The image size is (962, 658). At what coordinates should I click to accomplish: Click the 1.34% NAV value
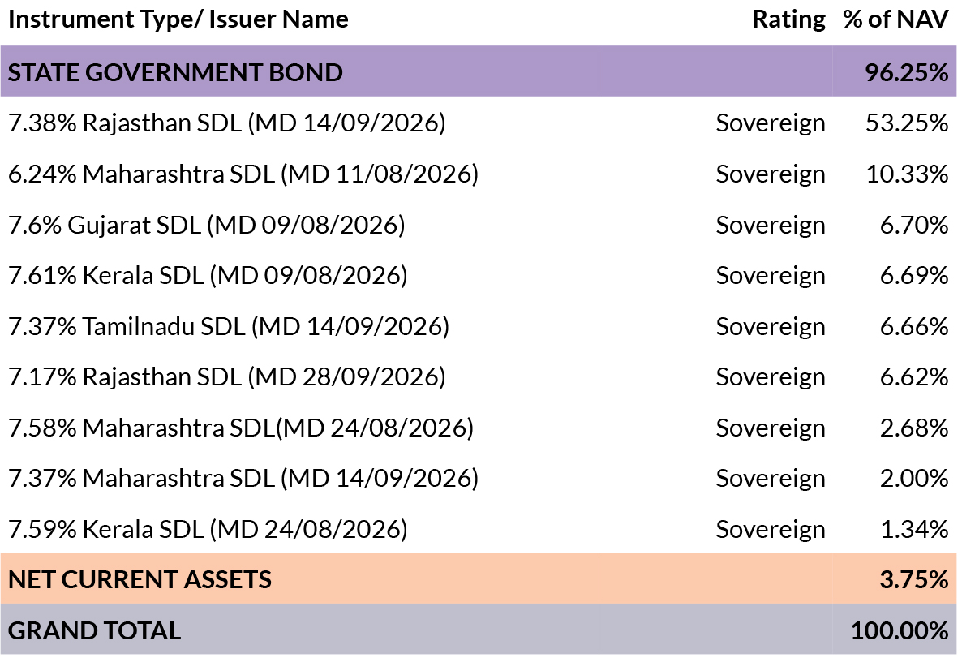914,529
